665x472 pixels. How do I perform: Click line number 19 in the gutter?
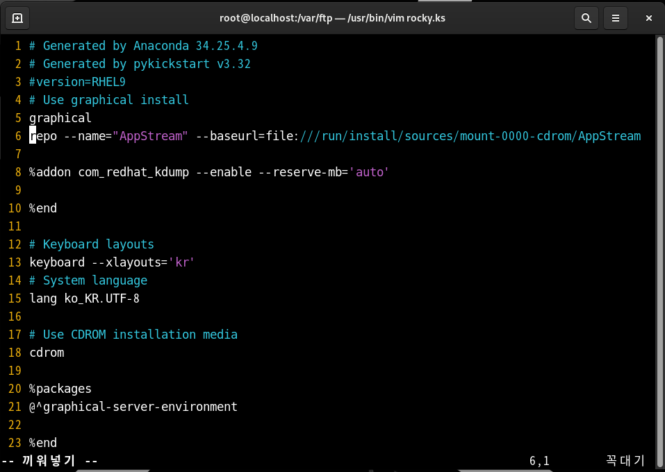(x=15, y=371)
